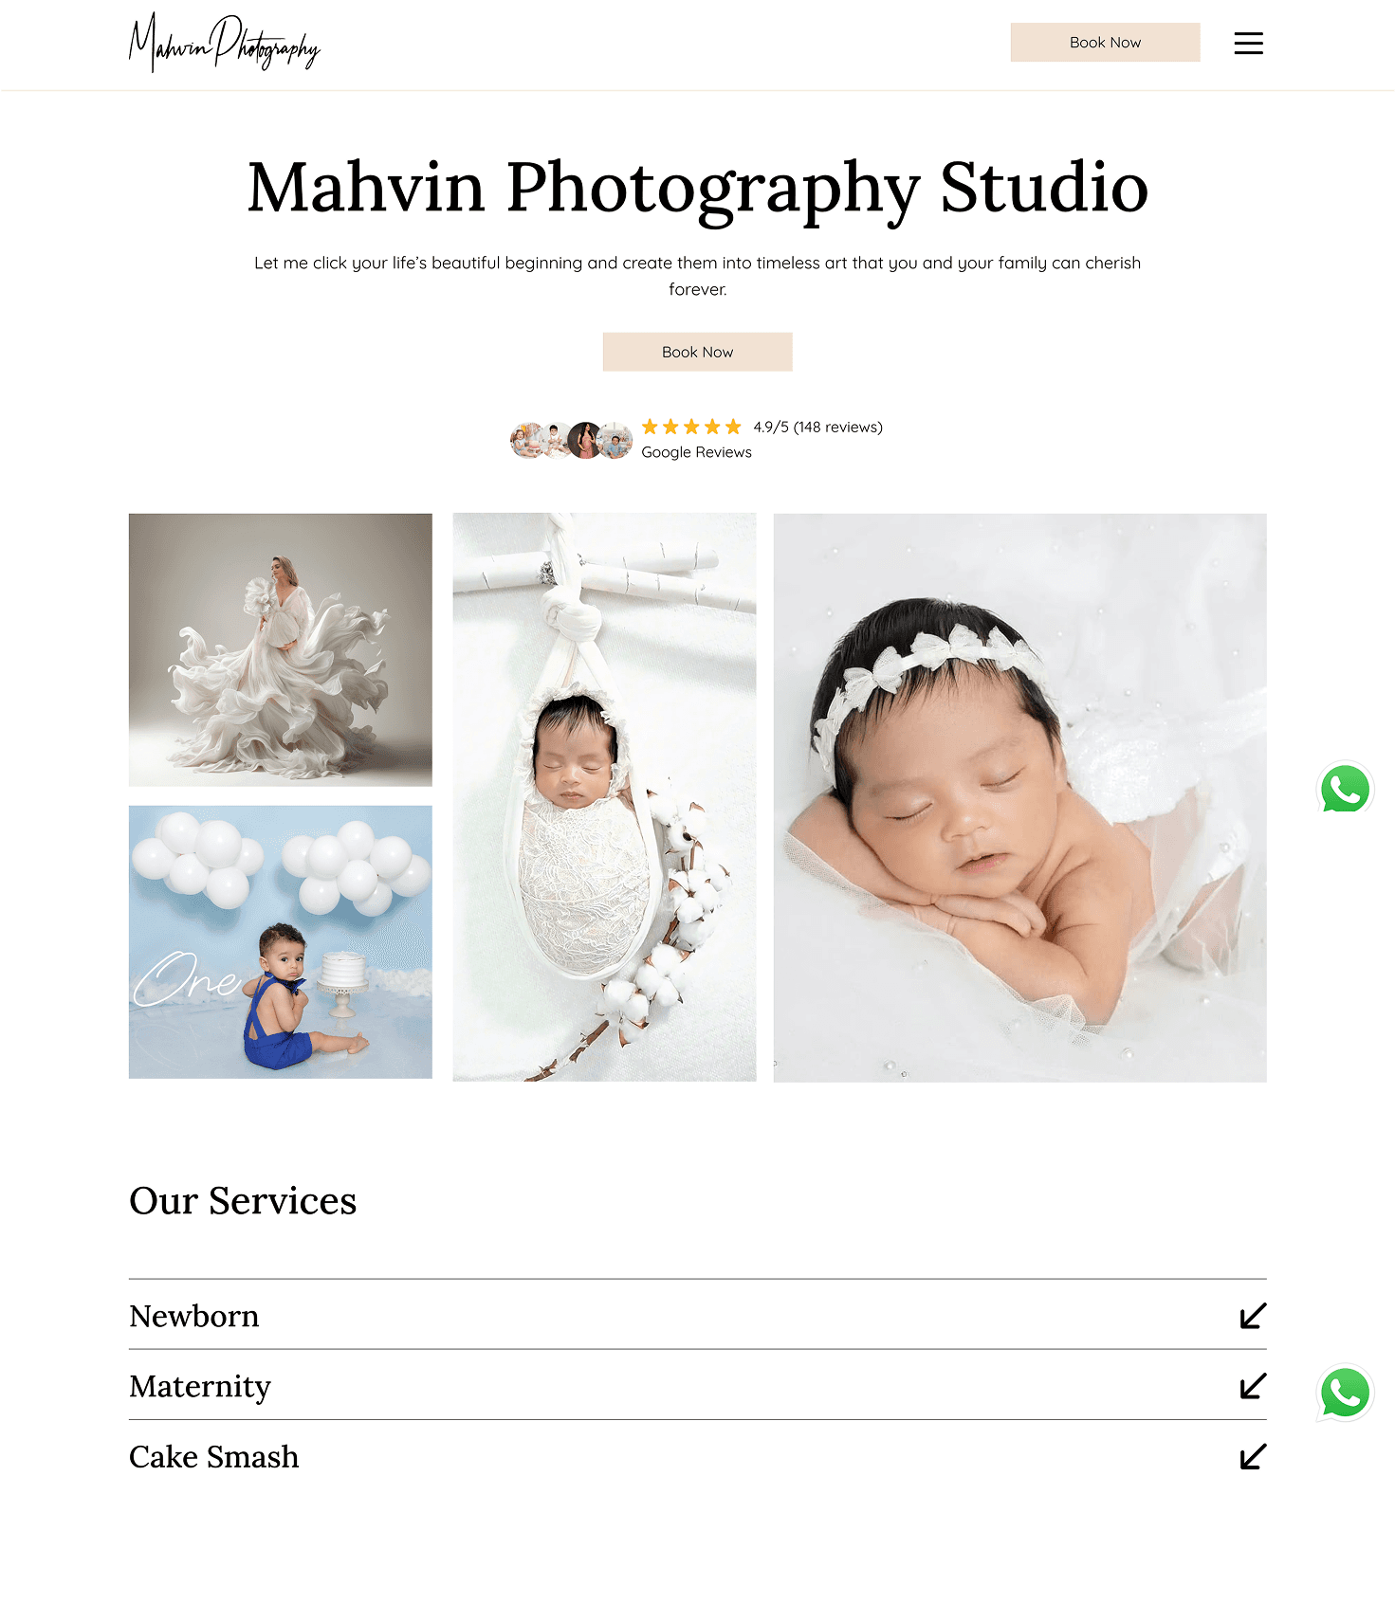Click the five gold rating stars
This screenshot has width=1395, height=1622.
(x=691, y=427)
